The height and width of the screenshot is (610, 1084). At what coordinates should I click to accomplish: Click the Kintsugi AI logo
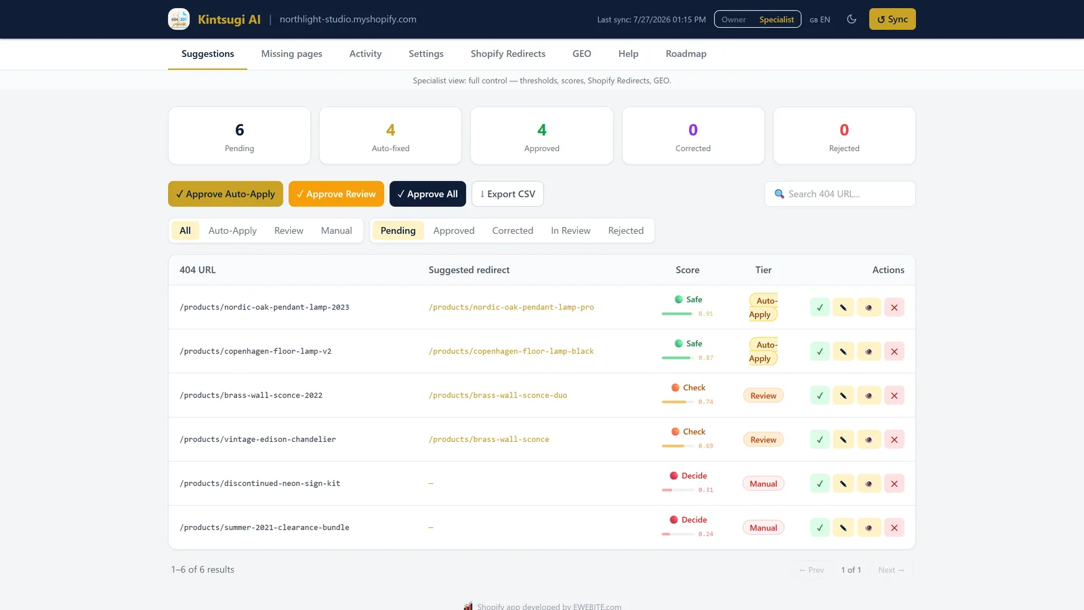(179, 19)
